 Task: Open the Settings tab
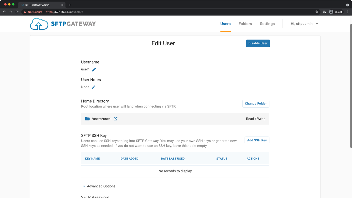click(x=267, y=24)
